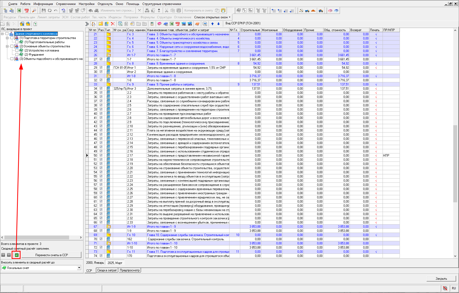Click the home icon in table toolbar

(x=93, y=24)
